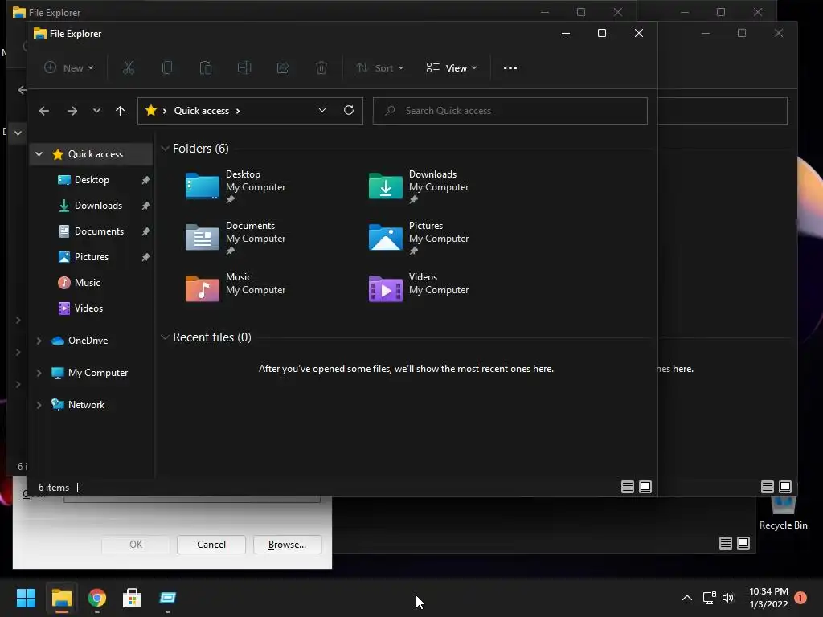The width and height of the screenshot is (823, 617).
Task: Select the Recycle Bin desktop icon
Action: coord(783,514)
